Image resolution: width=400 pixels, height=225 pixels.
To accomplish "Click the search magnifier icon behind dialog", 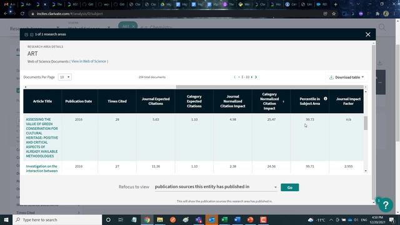I will (382, 27).
